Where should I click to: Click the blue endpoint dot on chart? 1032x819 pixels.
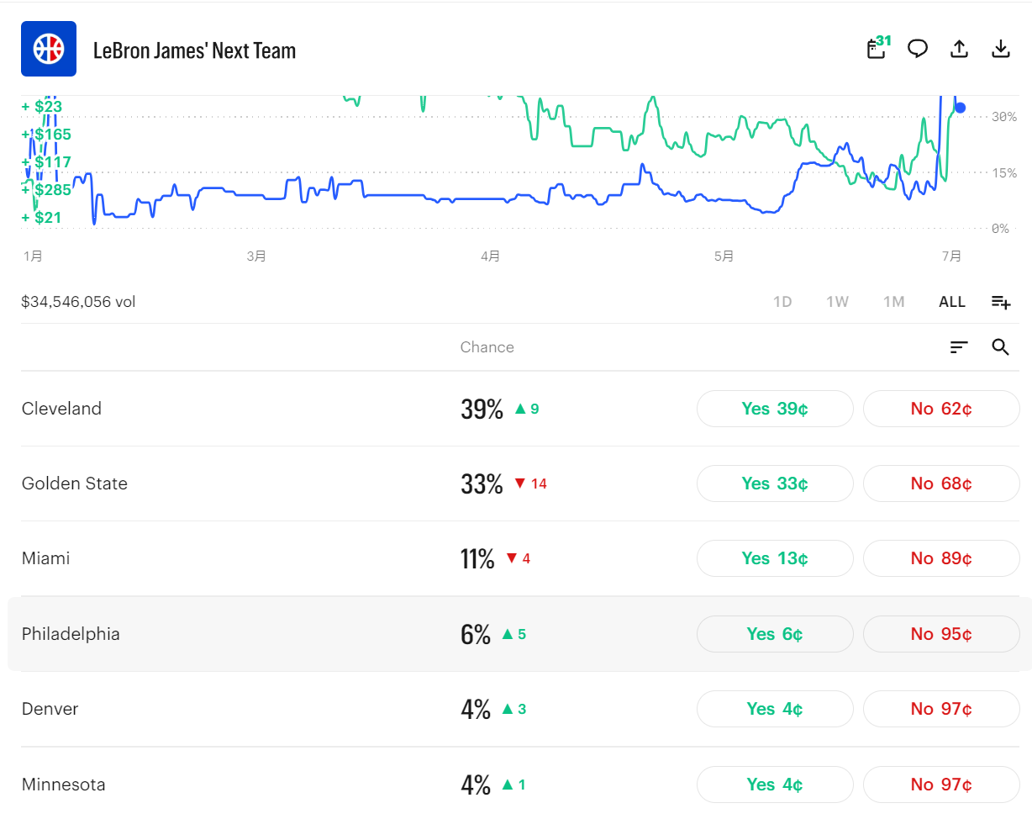(x=961, y=108)
